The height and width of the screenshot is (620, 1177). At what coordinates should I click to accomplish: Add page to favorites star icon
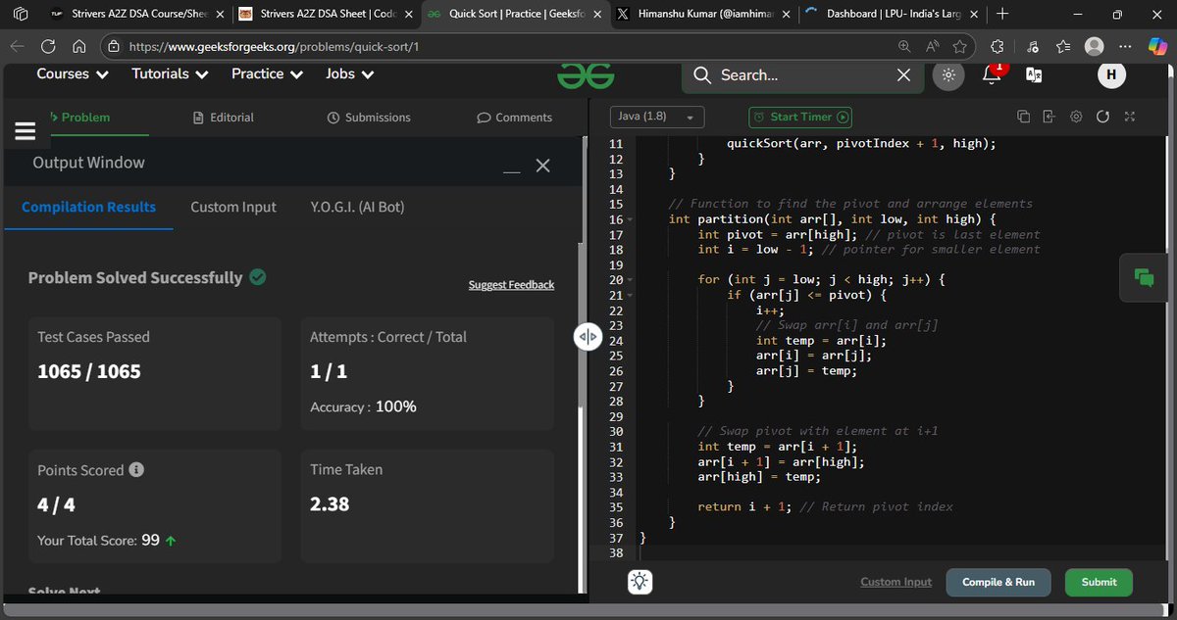click(960, 46)
